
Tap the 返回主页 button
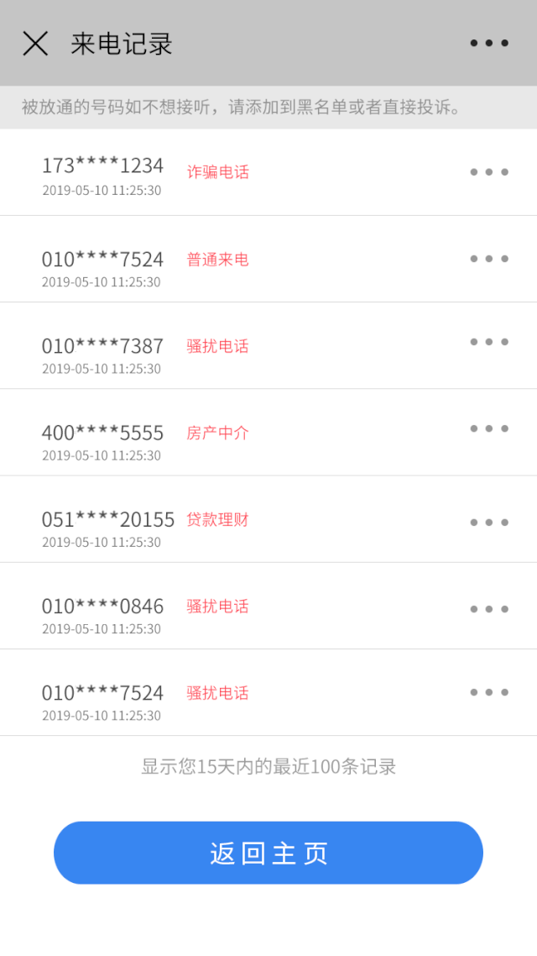(268, 853)
